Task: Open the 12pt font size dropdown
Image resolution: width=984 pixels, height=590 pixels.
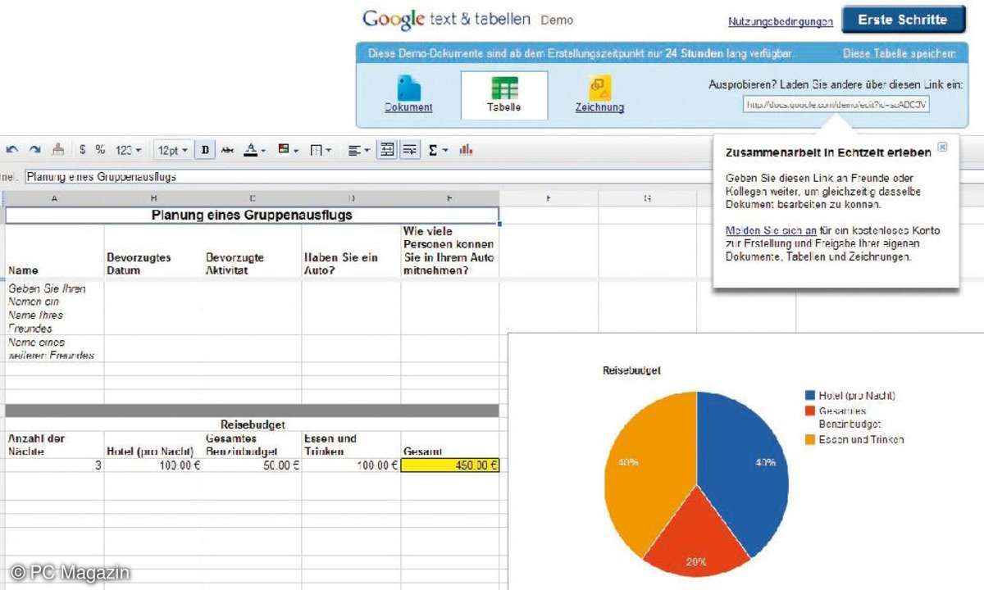Action: coord(172,150)
